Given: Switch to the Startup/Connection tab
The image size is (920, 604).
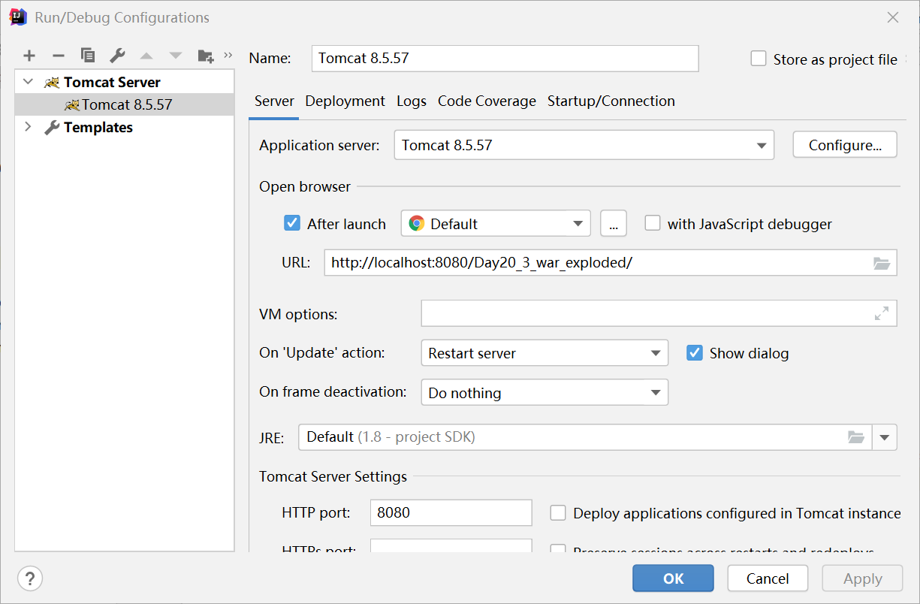Looking at the screenshot, I should pos(611,101).
